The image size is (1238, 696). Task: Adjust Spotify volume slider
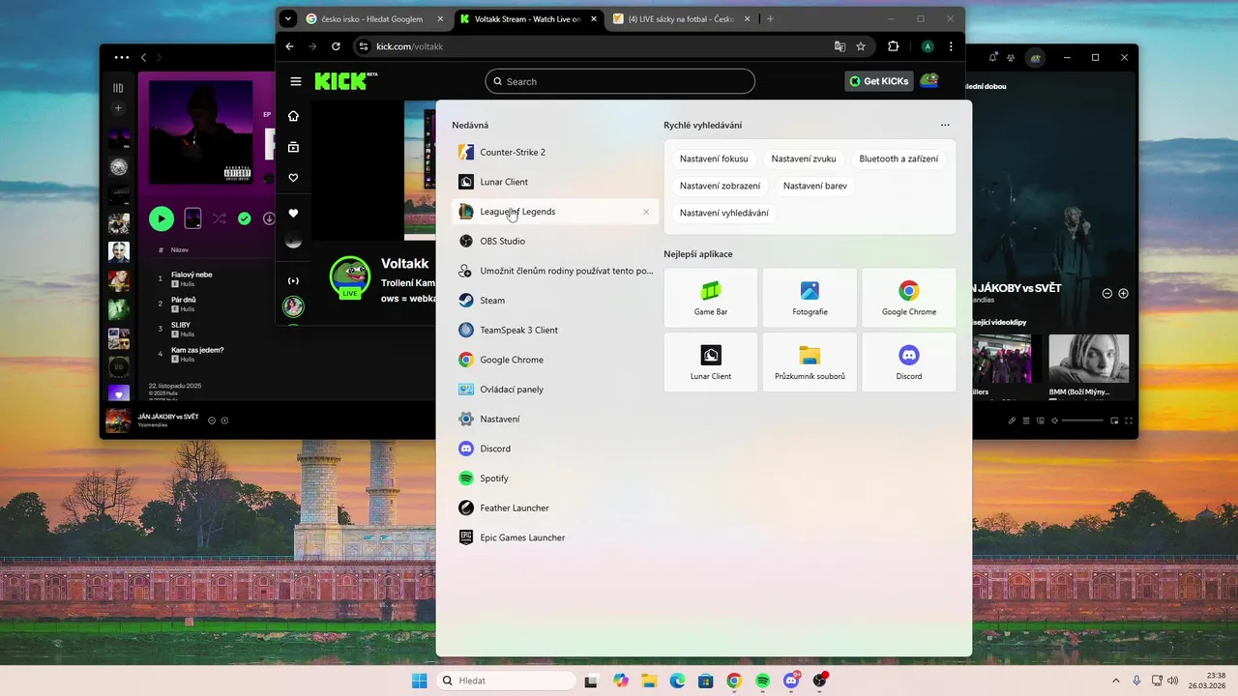[x=1081, y=420]
